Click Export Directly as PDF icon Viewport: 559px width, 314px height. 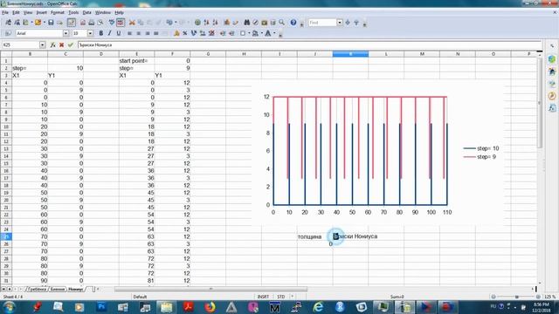click(x=83, y=23)
